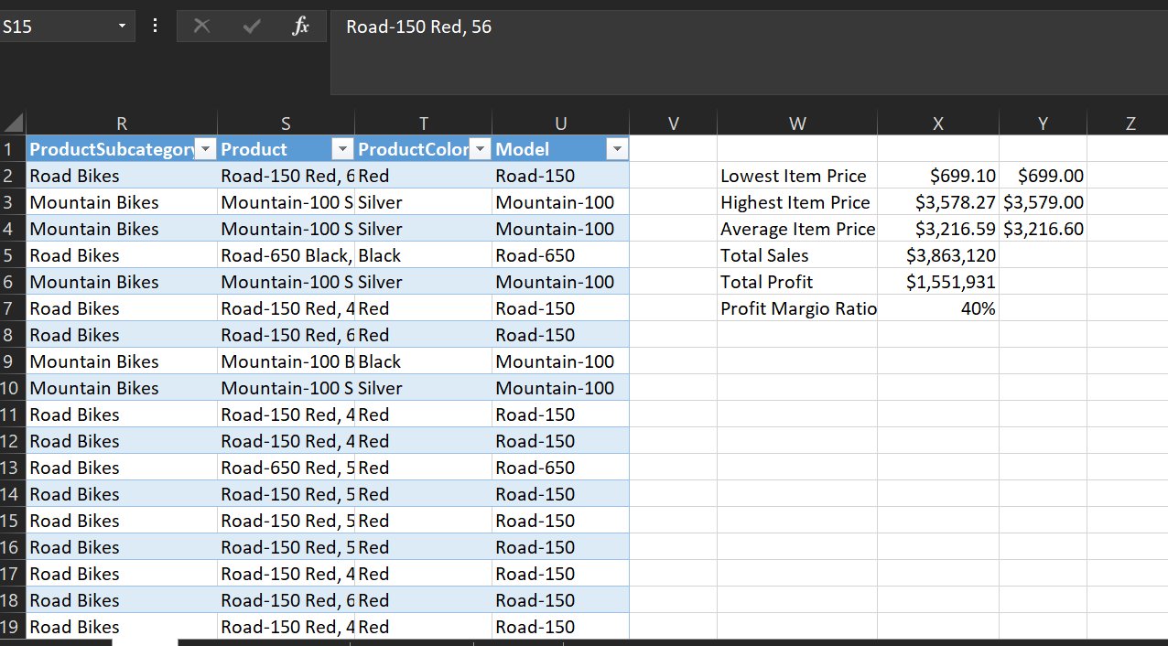1168x646 pixels.
Task: Click Road Bikes cell in row 19
Action: click(x=122, y=627)
